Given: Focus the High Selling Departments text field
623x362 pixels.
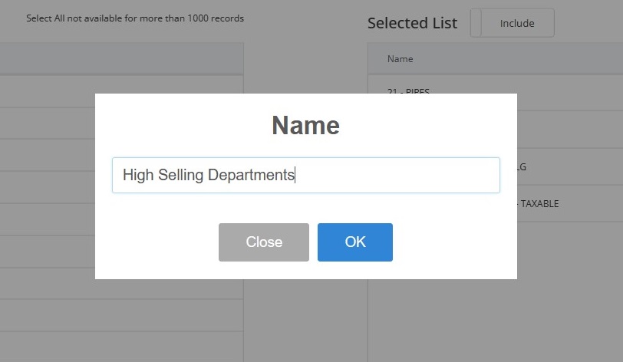Looking at the screenshot, I should (306, 175).
